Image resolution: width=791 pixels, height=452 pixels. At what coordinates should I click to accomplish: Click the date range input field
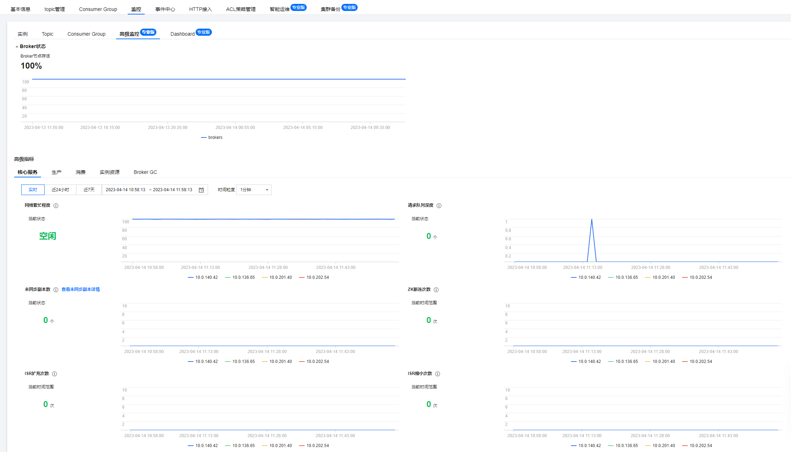[149, 190]
